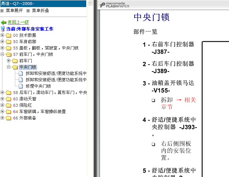Image resolution: width=229 pixels, height=177 pixels.
Task: Click 菜单折叠 to collapse all menus
Action: point(40,11)
